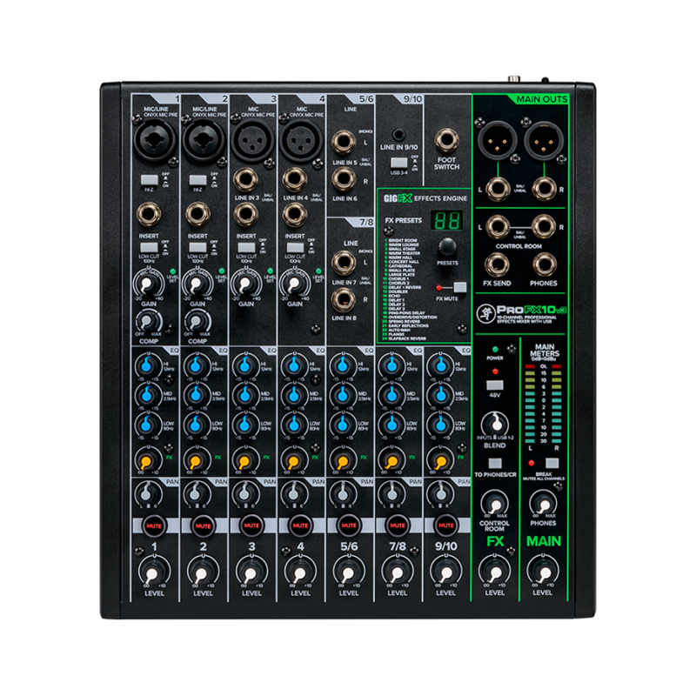This screenshot has width=696, height=696.
Task: Click the LINE IN 6 jack
Action: pos(344,178)
